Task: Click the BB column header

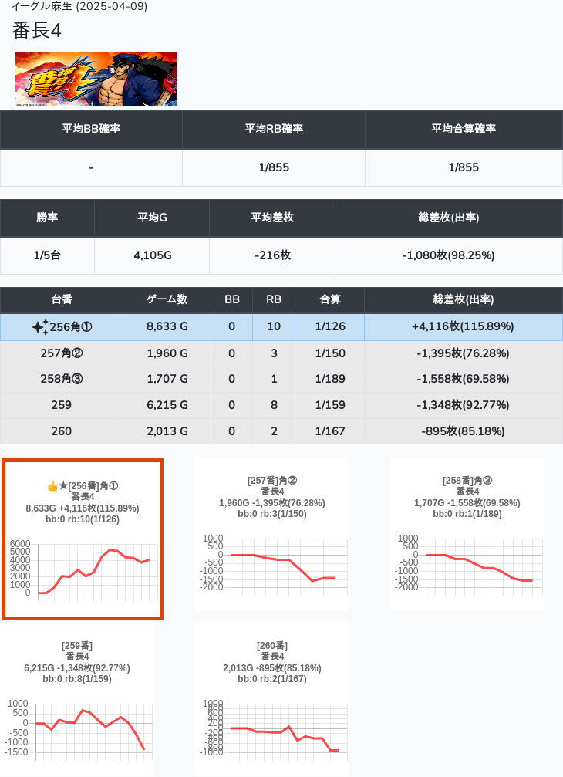Action: point(231,299)
